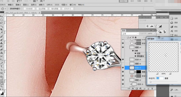Hide selected layer 形状 17
Viewport: 181px width, 97px height.
click(123, 68)
